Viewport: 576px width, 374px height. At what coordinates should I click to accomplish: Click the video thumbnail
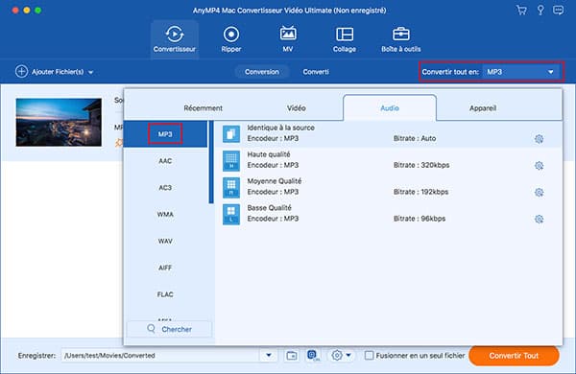coord(59,122)
